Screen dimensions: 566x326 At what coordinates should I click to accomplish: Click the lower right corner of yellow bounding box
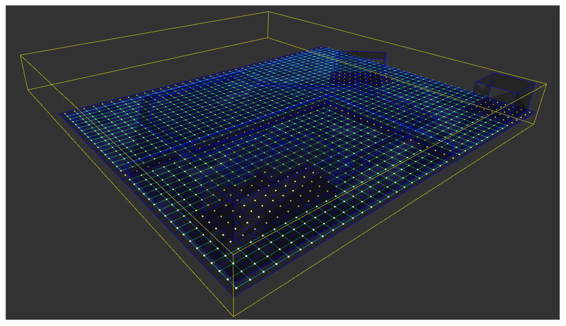tap(534, 124)
